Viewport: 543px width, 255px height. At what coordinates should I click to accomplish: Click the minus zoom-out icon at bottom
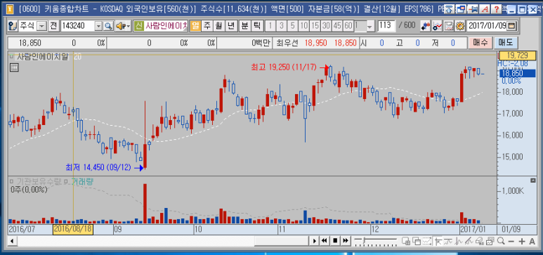[x=511, y=241]
